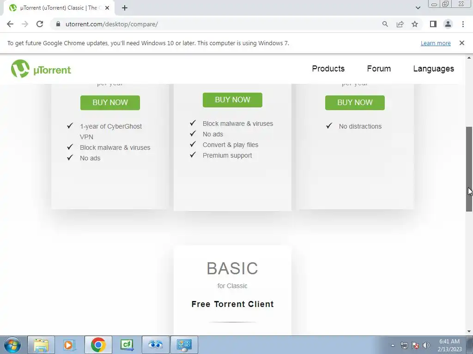The image size is (473, 354).
Task: Open a new tab with the plus button
Action: (x=125, y=8)
